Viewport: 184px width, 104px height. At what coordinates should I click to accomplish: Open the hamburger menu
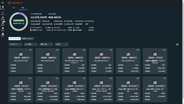[x=3, y=3]
